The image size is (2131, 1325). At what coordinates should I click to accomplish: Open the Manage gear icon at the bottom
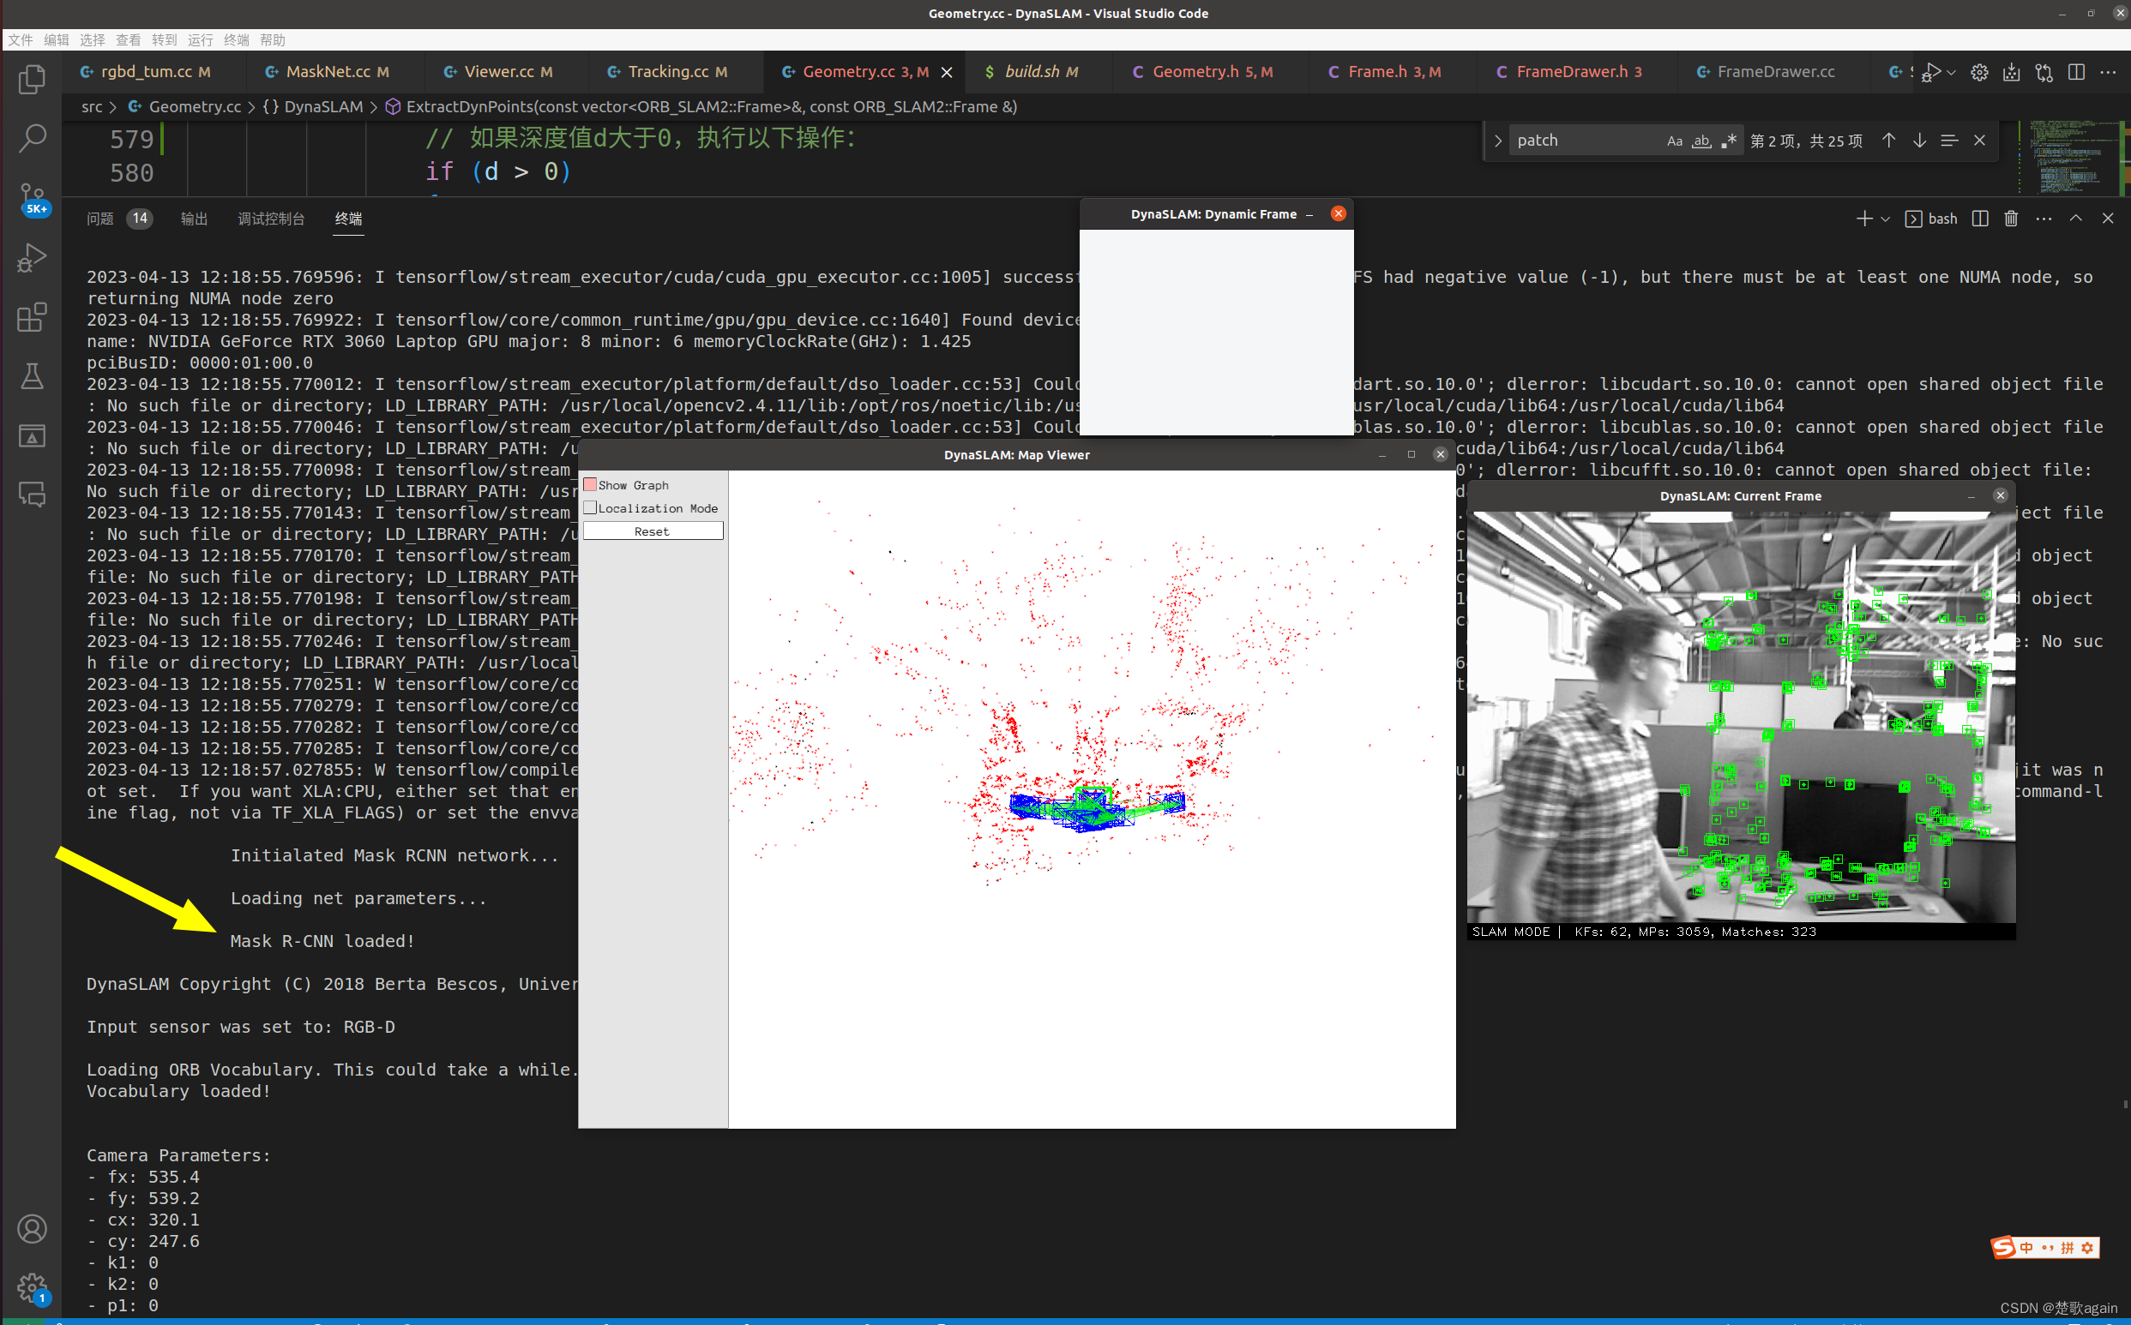pyautogui.click(x=33, y=1287)
